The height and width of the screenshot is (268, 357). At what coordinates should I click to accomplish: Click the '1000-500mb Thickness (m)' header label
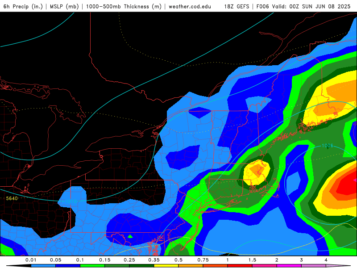pyautogui.click(x=124, y=6)
